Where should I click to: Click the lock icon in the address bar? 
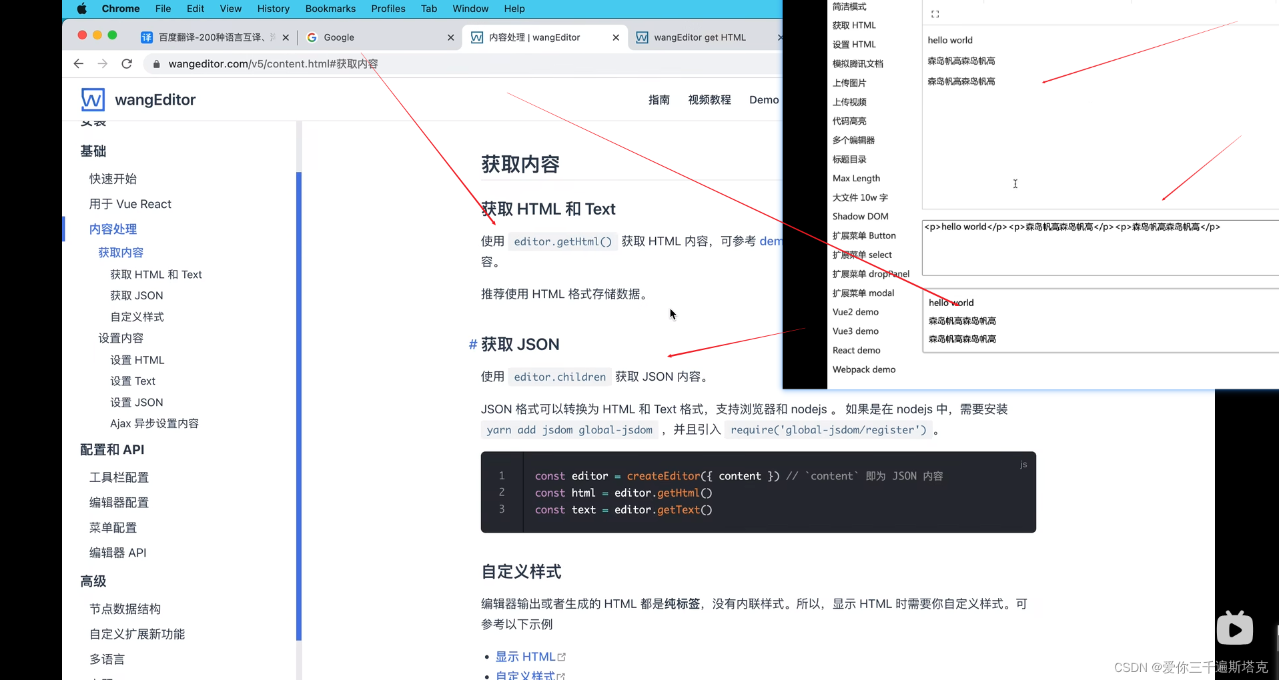(x=156, y=63)
